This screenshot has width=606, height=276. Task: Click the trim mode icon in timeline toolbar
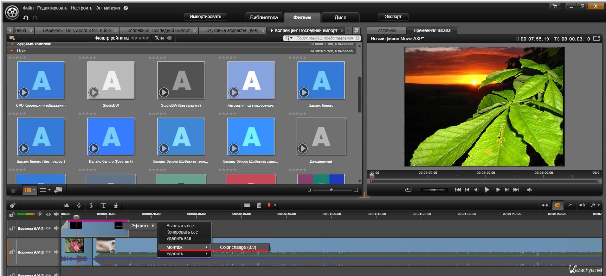(x=545, y=205)
